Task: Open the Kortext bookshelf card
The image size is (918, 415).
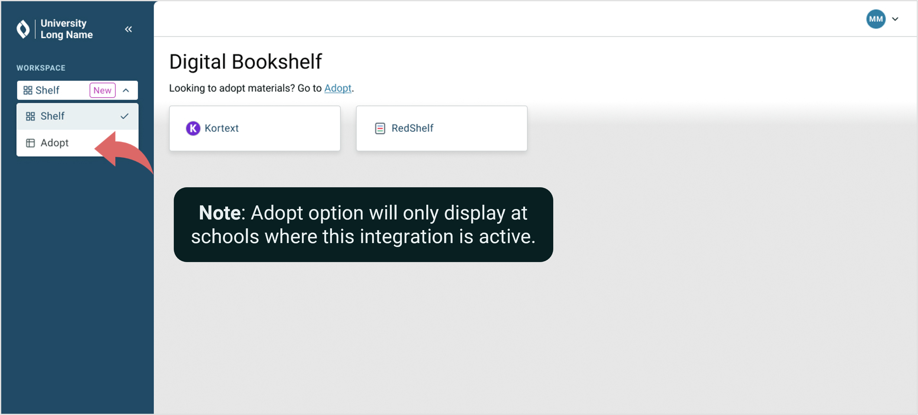Action: (254, 128)
